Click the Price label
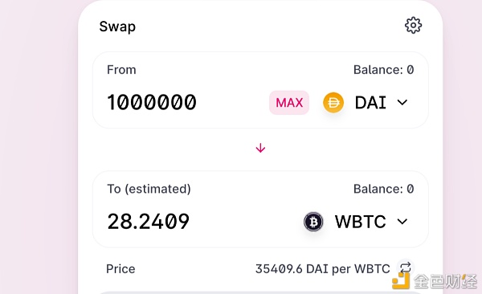Screen dimensions: 482x294 [x=120, y=269]
